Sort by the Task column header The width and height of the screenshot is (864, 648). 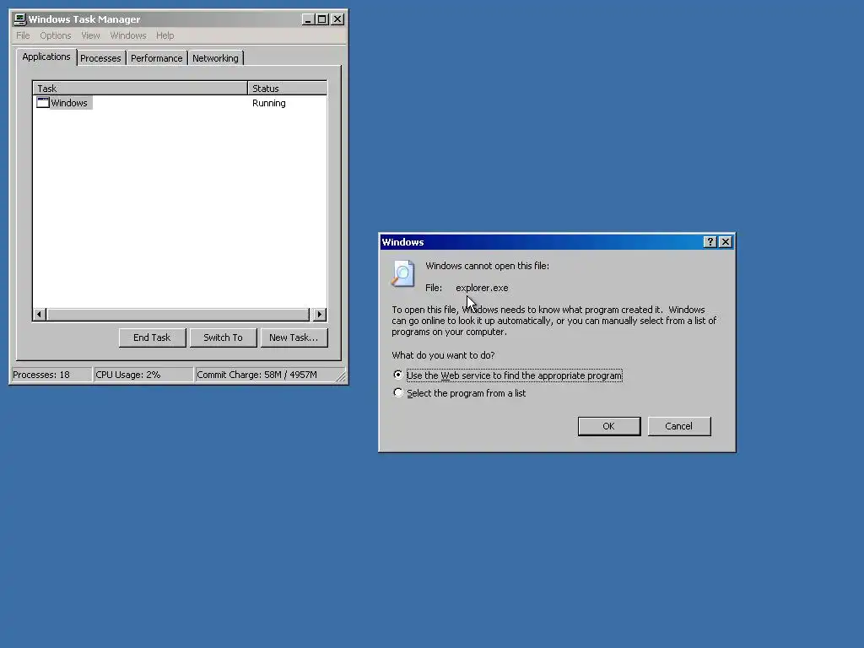[x=140, y=88]
